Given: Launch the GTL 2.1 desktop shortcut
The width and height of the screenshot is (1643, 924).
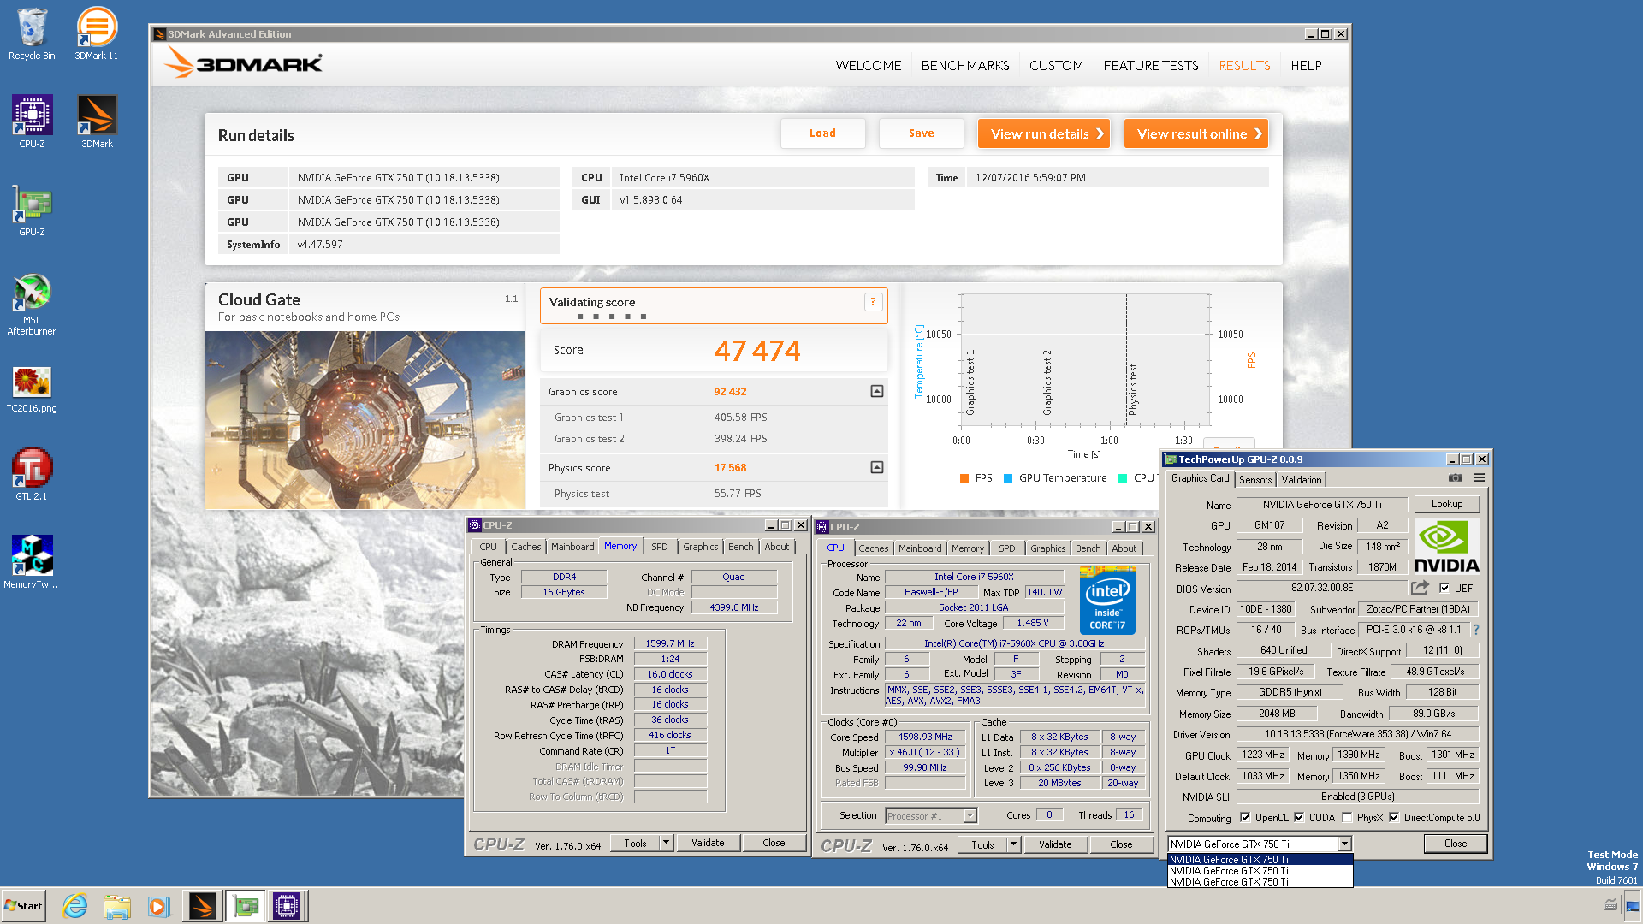Looking at the screenshot, I should click(x=32, y=473).
